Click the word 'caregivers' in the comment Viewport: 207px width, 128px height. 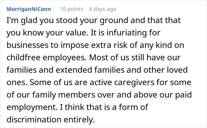[x=134, y=82]
